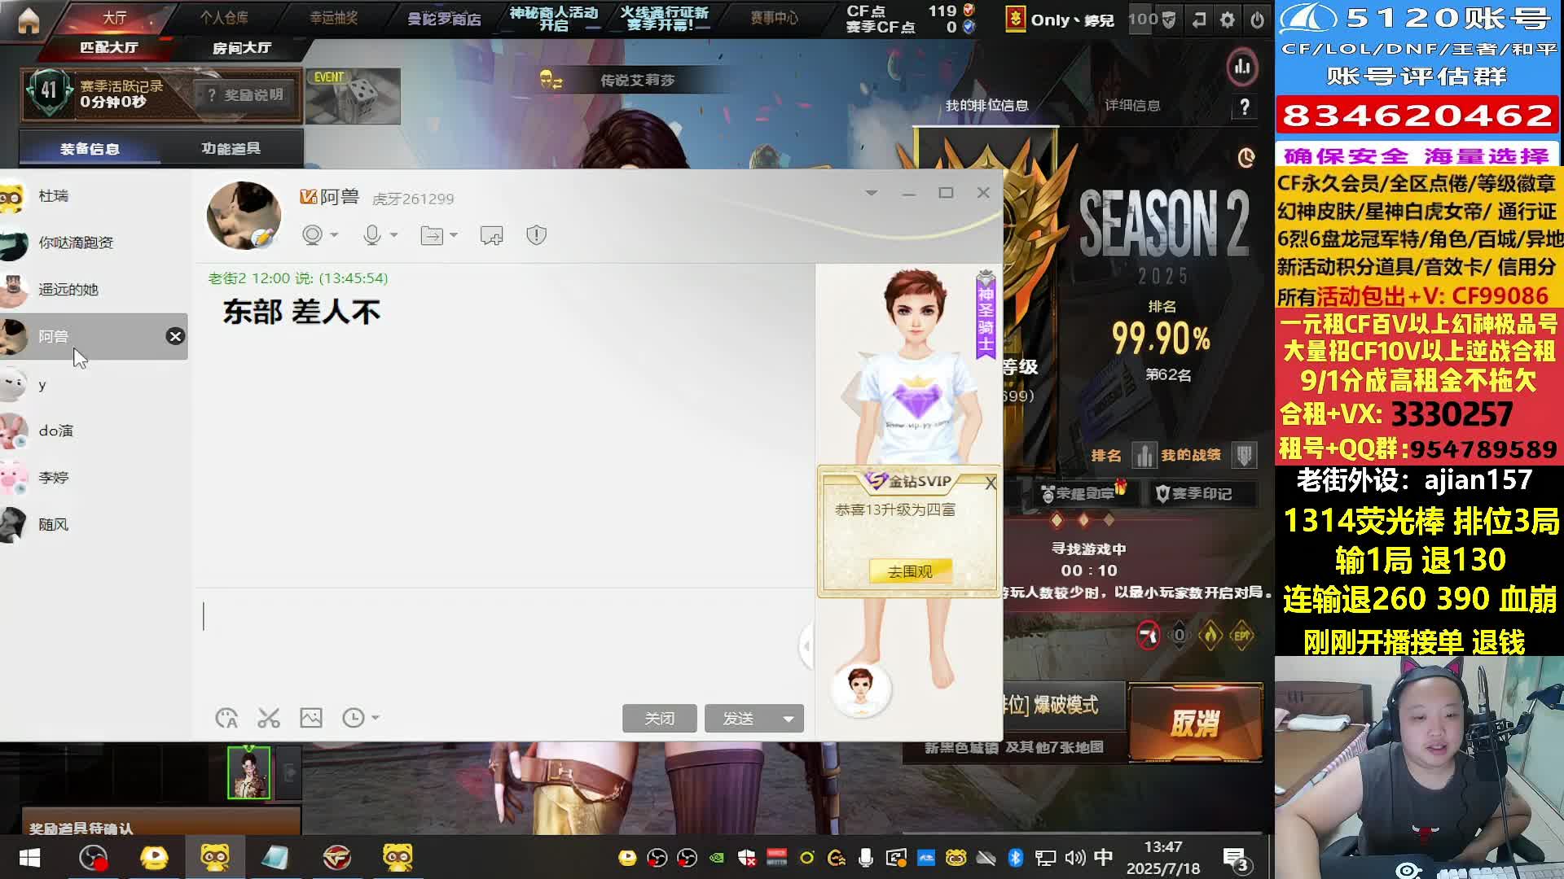Expand the voice call options arrow

click(394, 235)
